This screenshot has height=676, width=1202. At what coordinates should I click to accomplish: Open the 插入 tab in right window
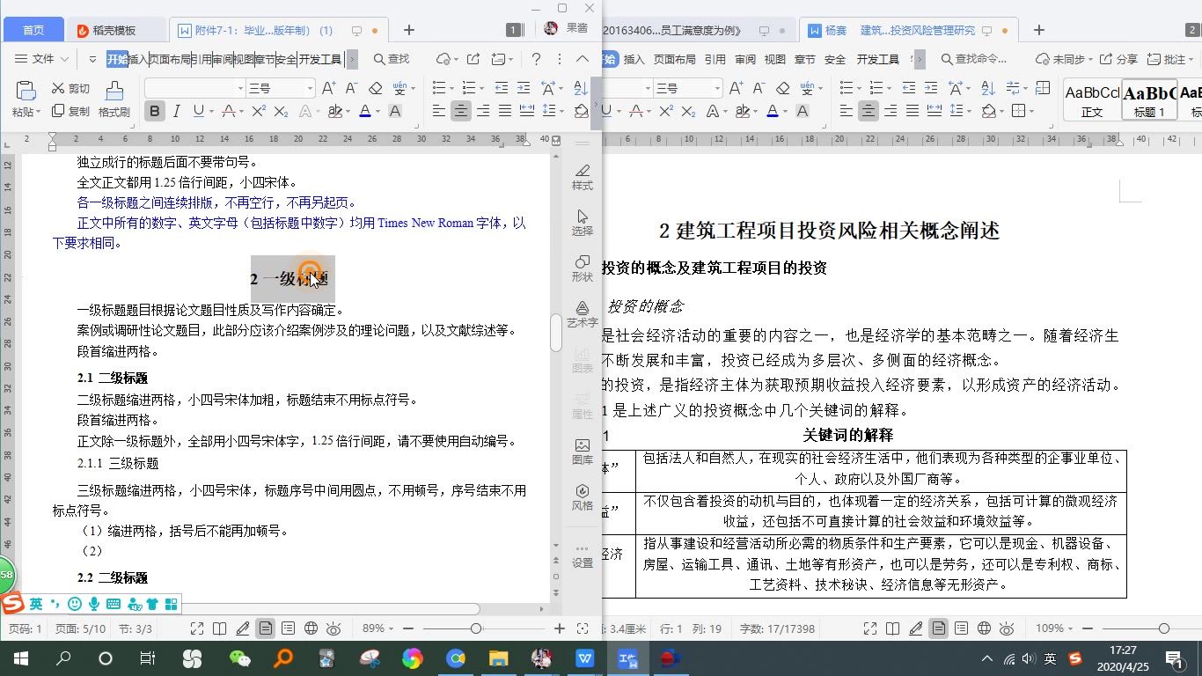tap(634, 59)
